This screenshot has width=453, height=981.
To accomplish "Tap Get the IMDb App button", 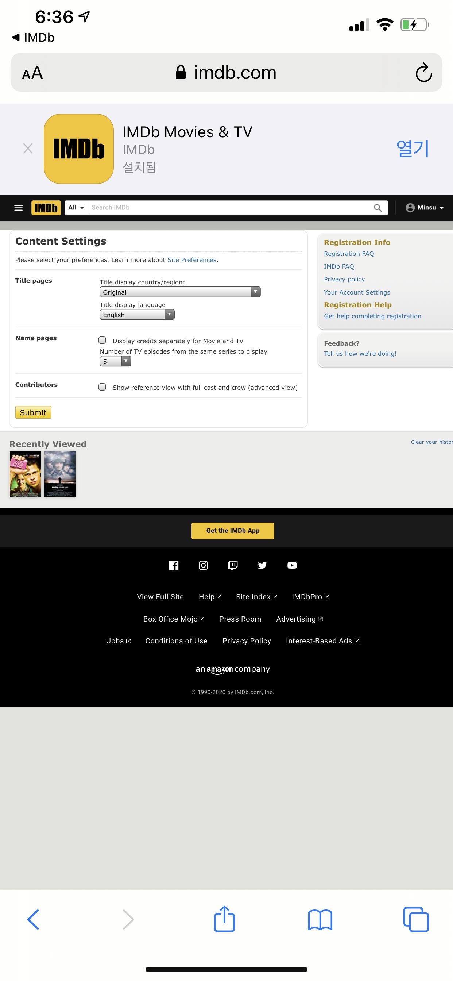I will (233, 531).
